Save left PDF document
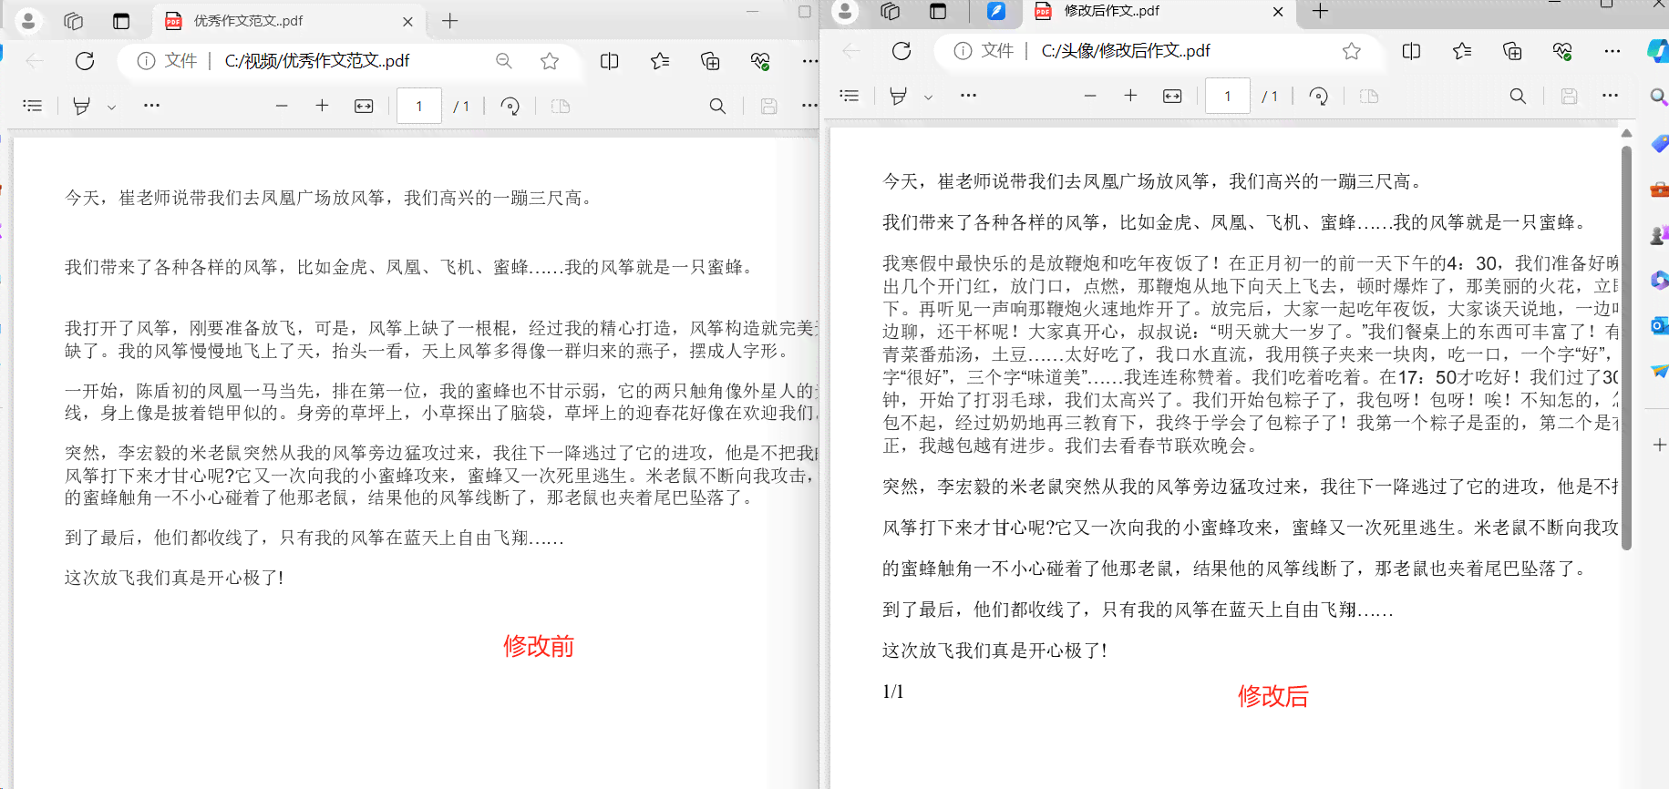The height and width of the screenshot is (789, 1669). pos(768,106)
